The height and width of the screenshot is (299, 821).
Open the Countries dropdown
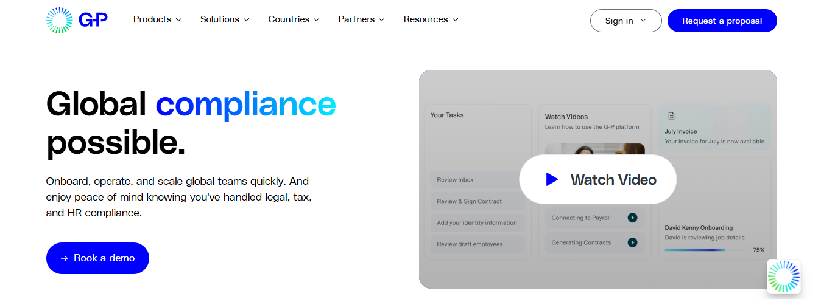click(x=294, y=19)
